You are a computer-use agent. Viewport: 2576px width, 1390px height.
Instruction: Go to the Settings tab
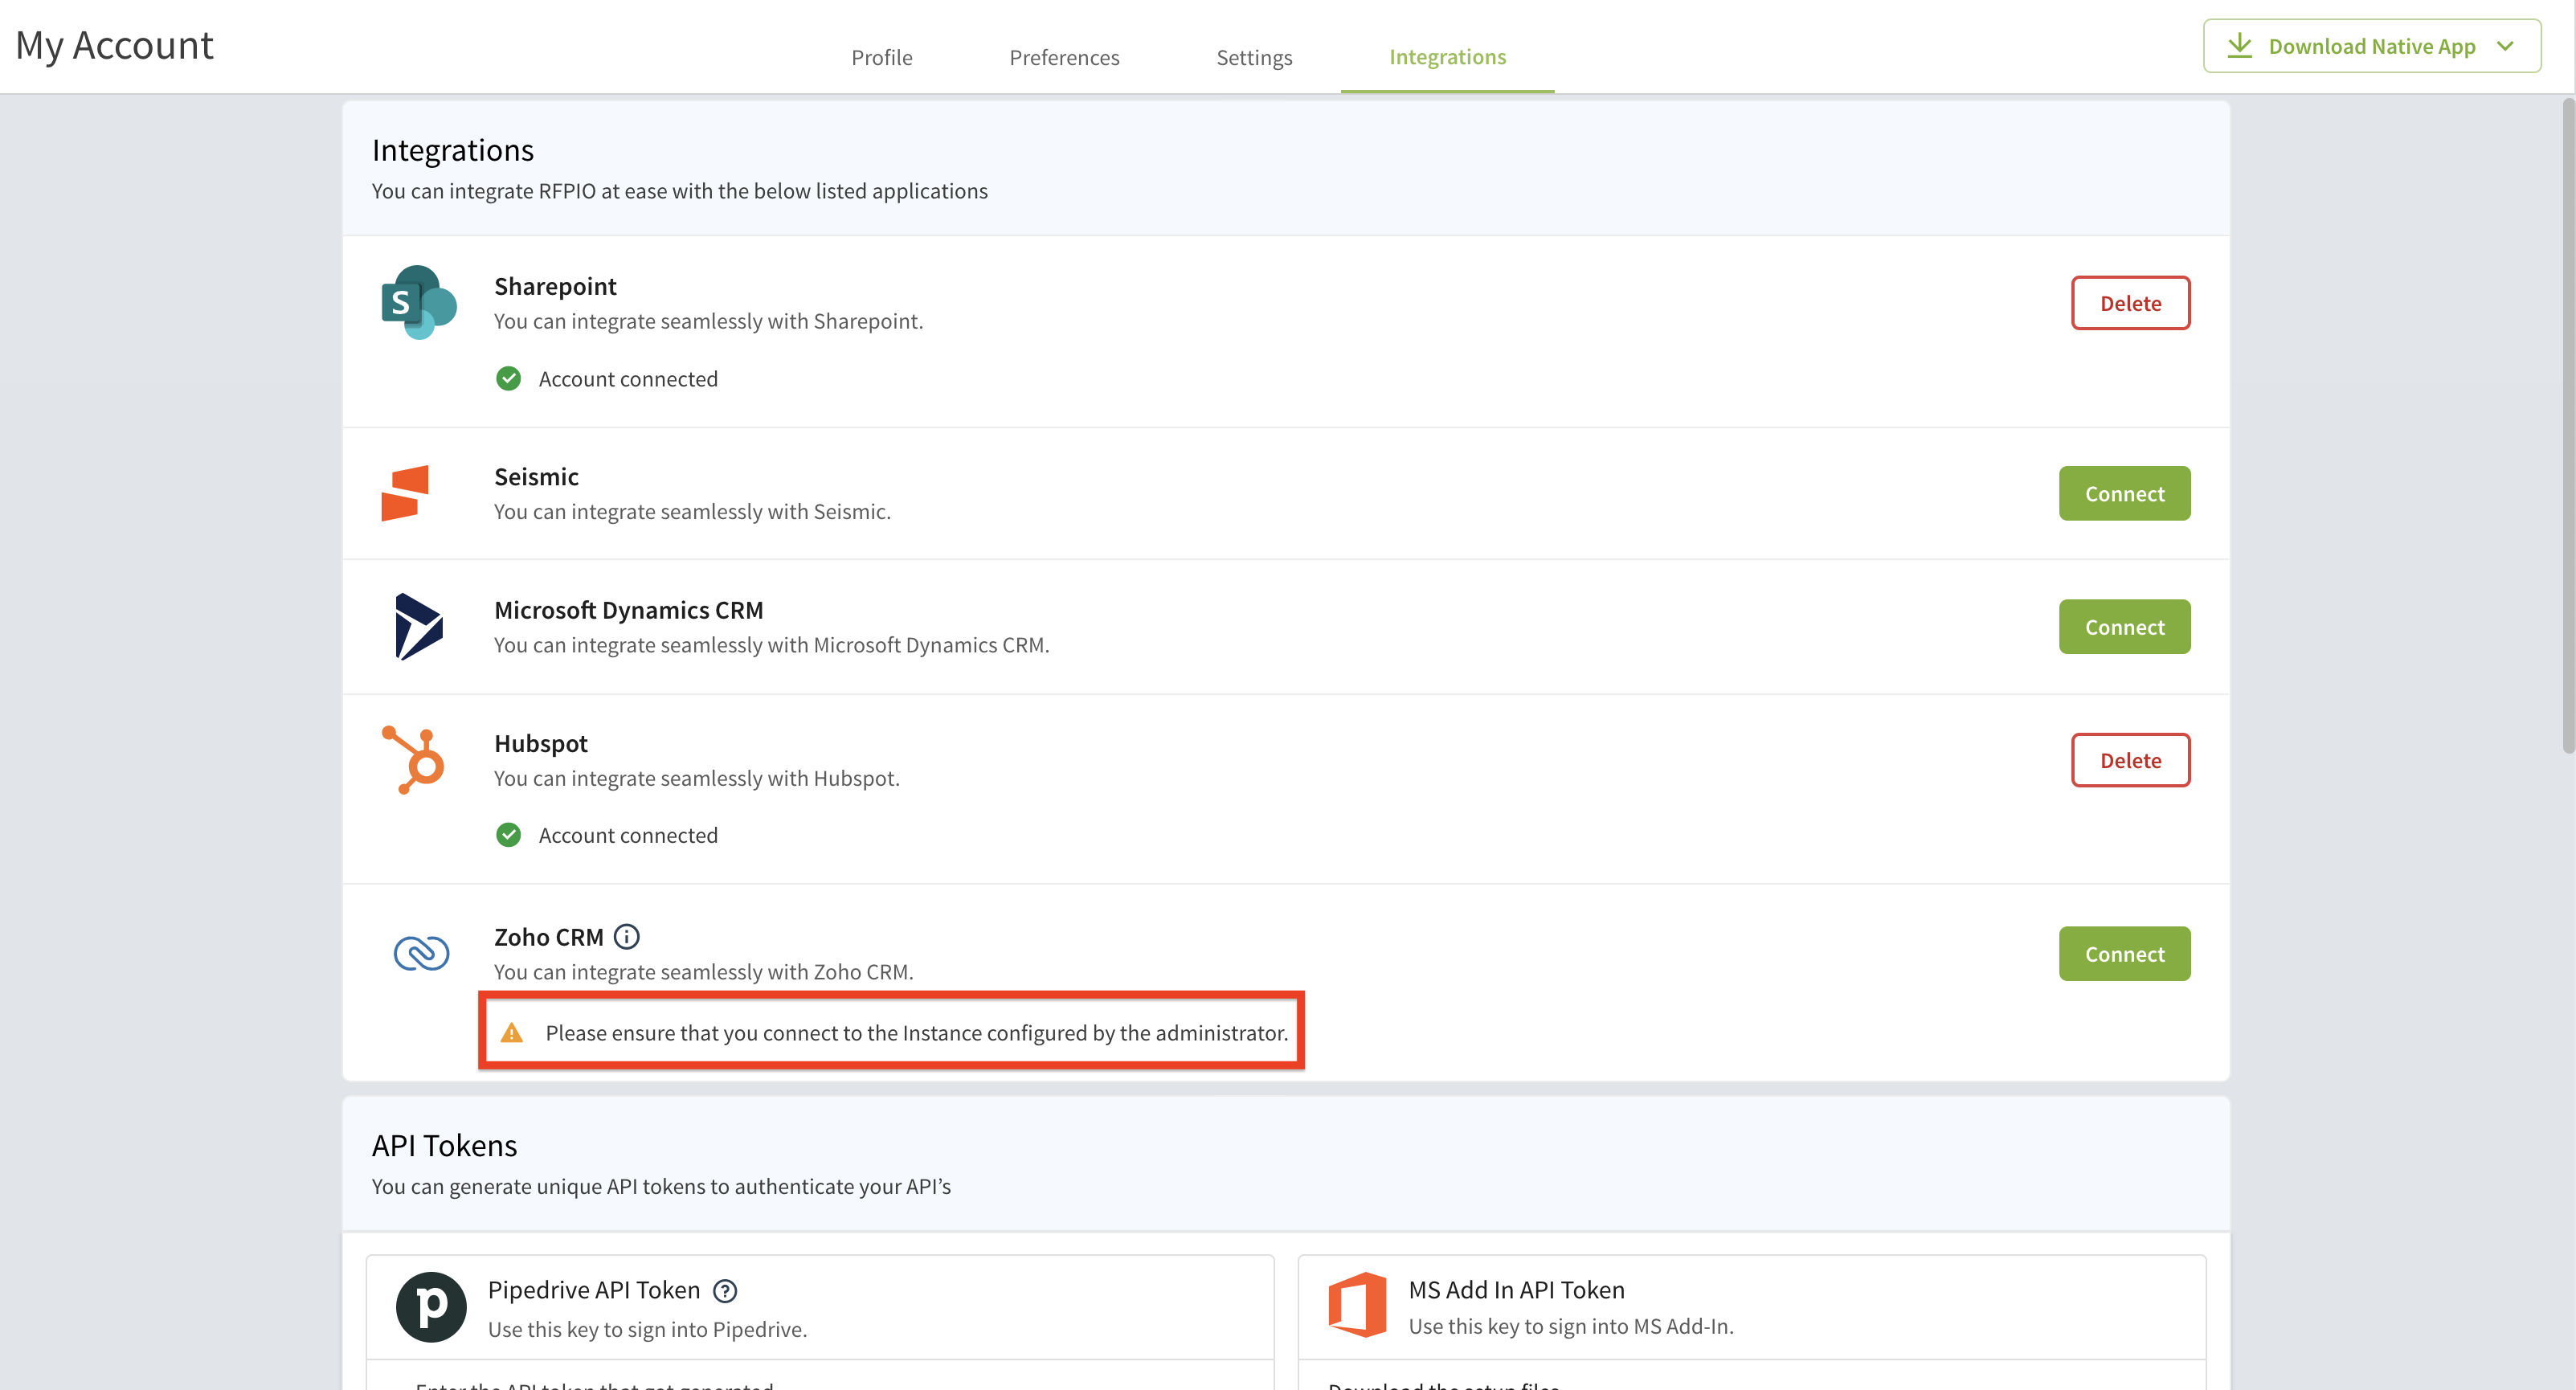click(x=1254, y=57)
